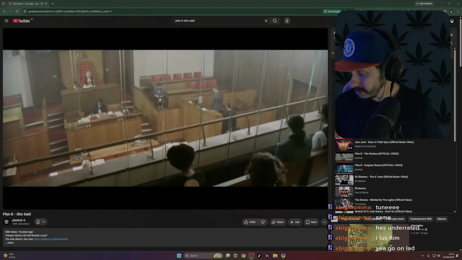
Task: Go back in the browser
Action: point(4,11)
